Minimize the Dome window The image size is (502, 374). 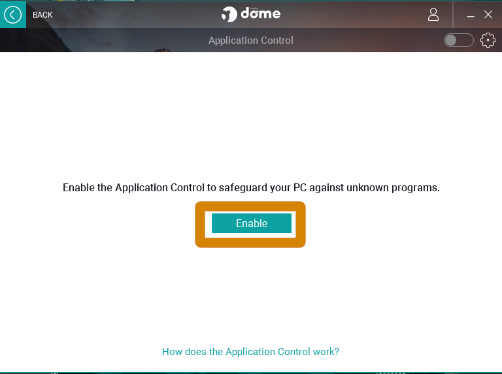(x=471, y=15)
